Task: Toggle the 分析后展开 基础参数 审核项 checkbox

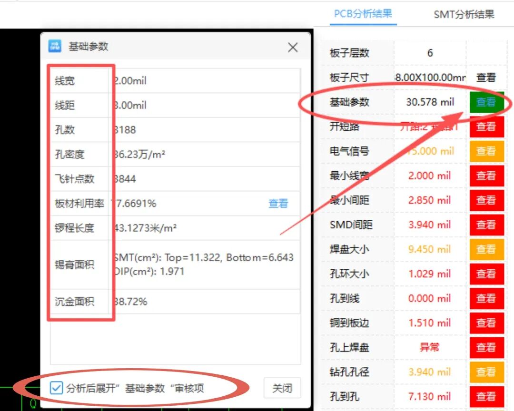Action: click(x=56, y=388)
